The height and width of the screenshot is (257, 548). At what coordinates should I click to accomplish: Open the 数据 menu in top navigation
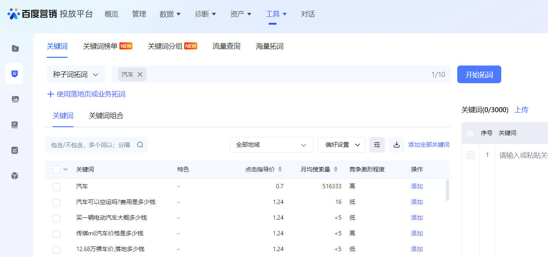coord(170,14)
